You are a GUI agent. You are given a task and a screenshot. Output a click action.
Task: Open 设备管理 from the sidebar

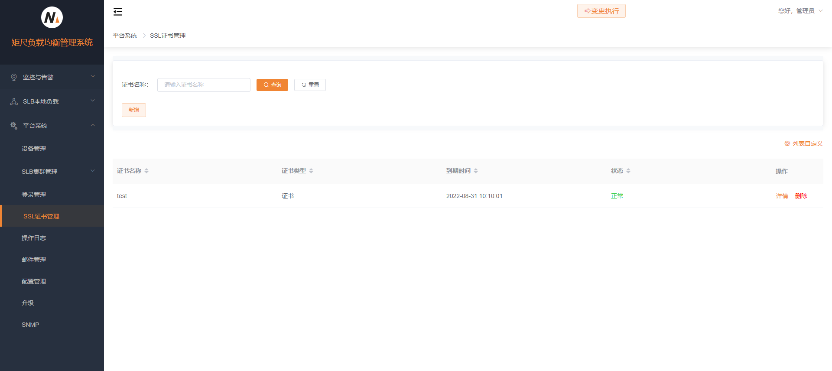pyautogui.click(x=34, y=149)
